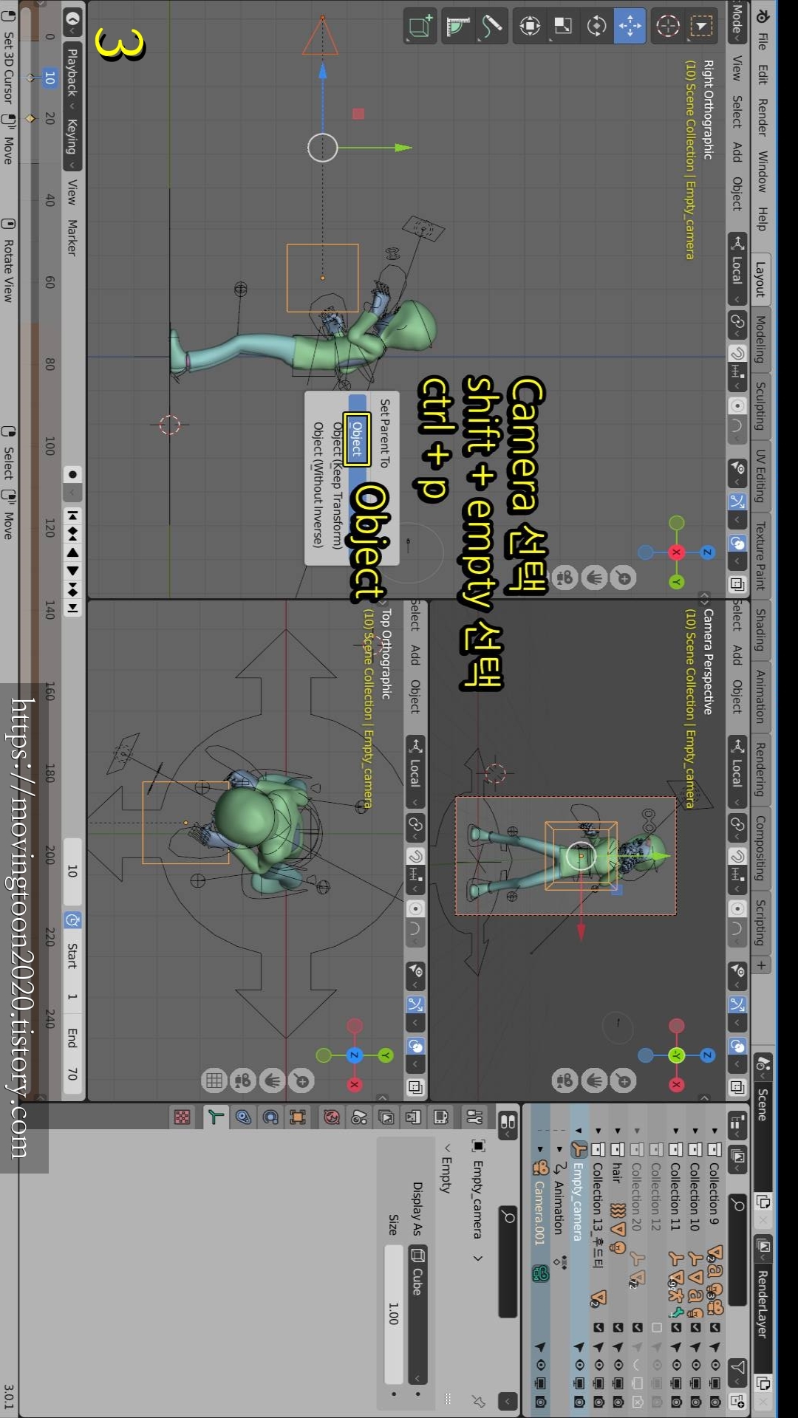The height and width of the screenshot is (1418, 798).
Task: Switch to UV Editing workspace tab
Action: 760,476
